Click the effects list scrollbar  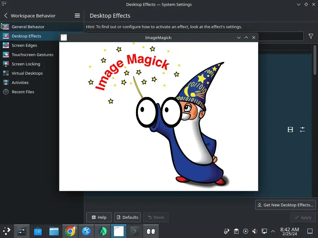click(x=315, y=60)
